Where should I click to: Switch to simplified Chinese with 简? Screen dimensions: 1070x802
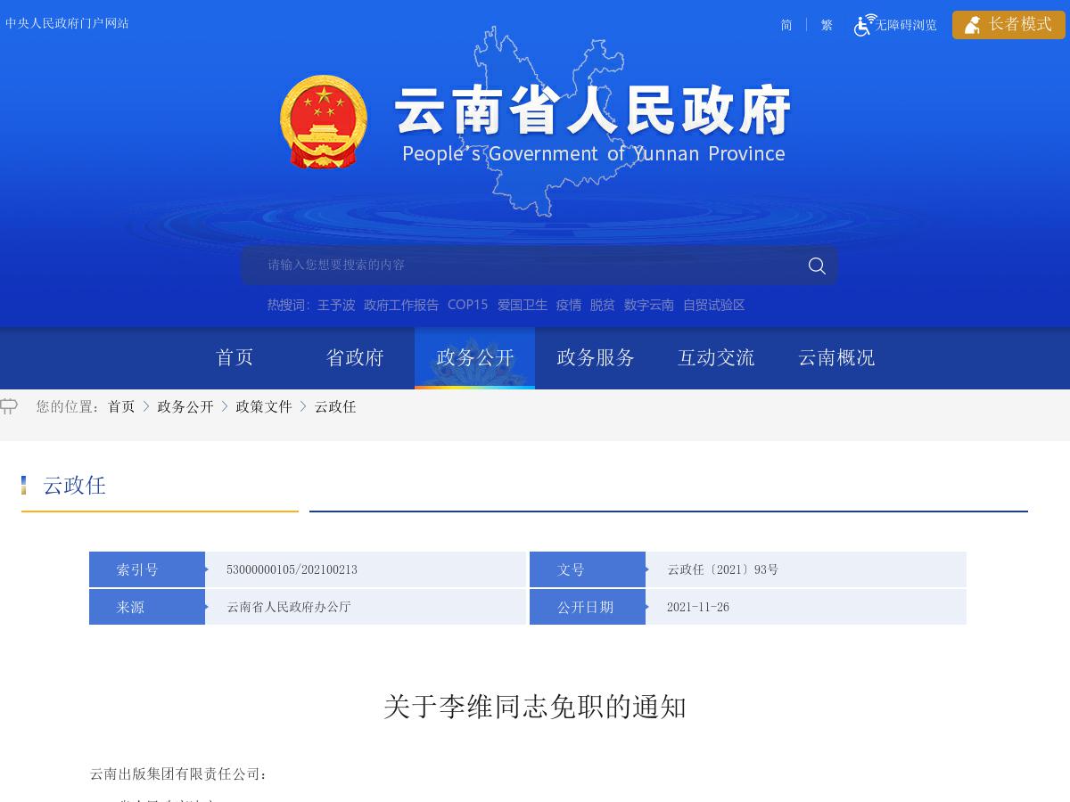786,25
